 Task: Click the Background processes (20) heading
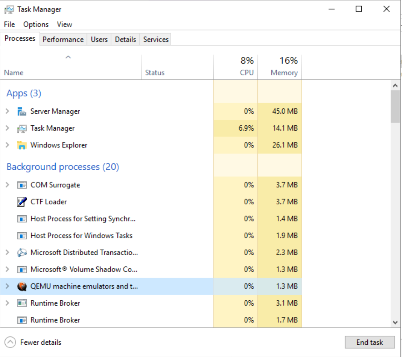pyautogui.click(x=63, y=167)
